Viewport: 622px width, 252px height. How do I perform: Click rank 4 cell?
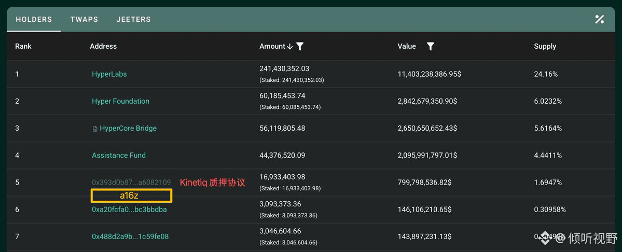pos(17,156)
